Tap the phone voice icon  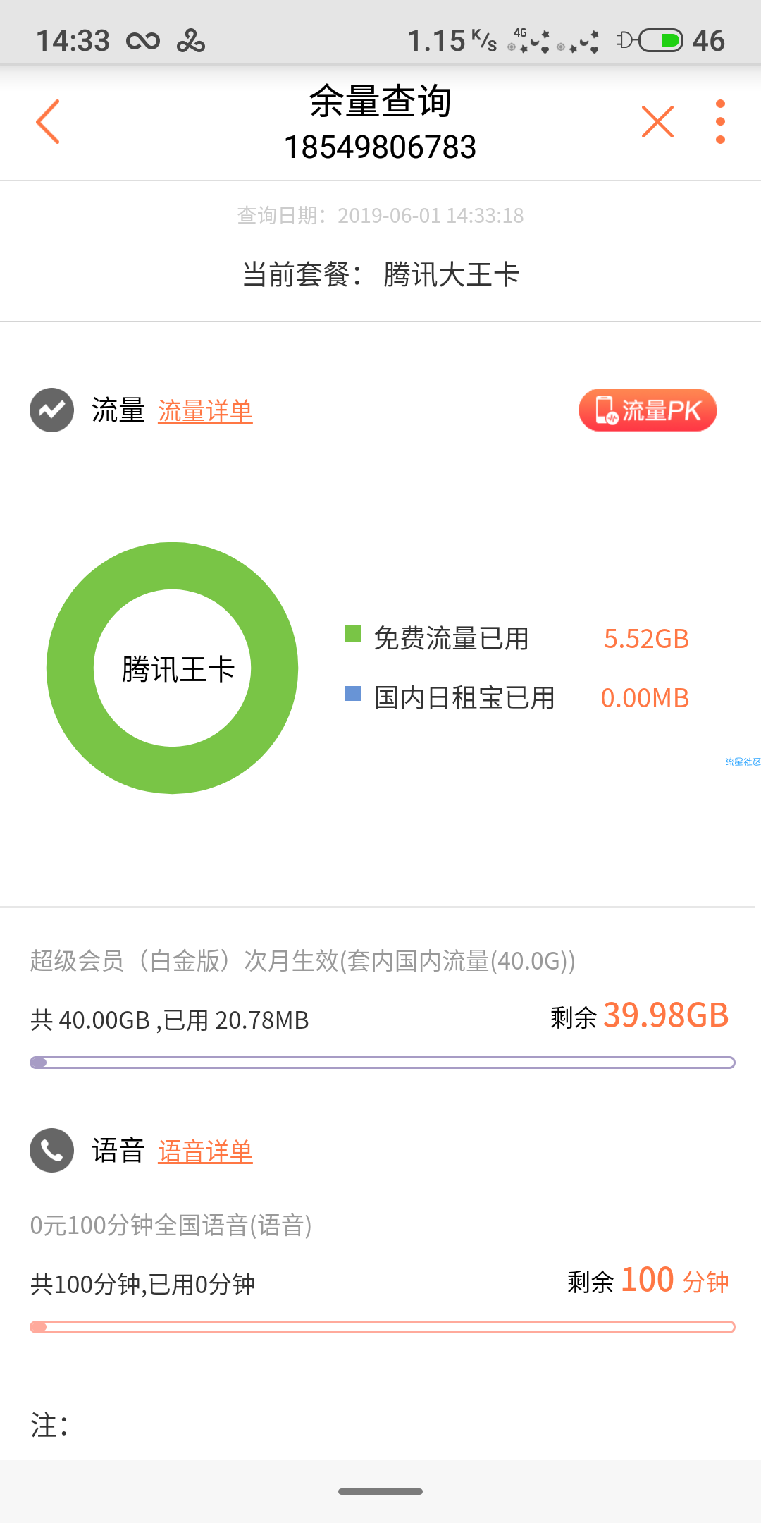51,1150
